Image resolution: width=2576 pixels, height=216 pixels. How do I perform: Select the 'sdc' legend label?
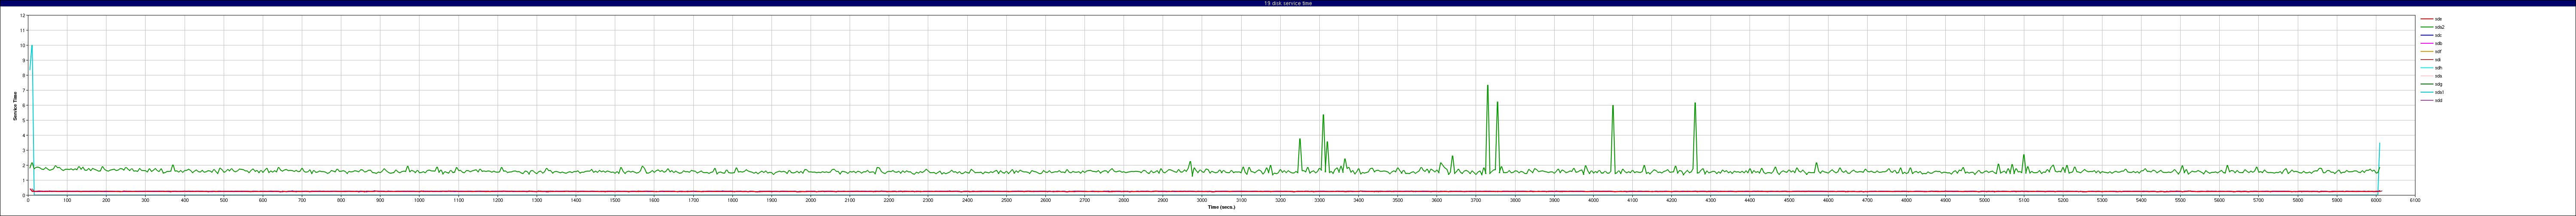(2439, 35)
